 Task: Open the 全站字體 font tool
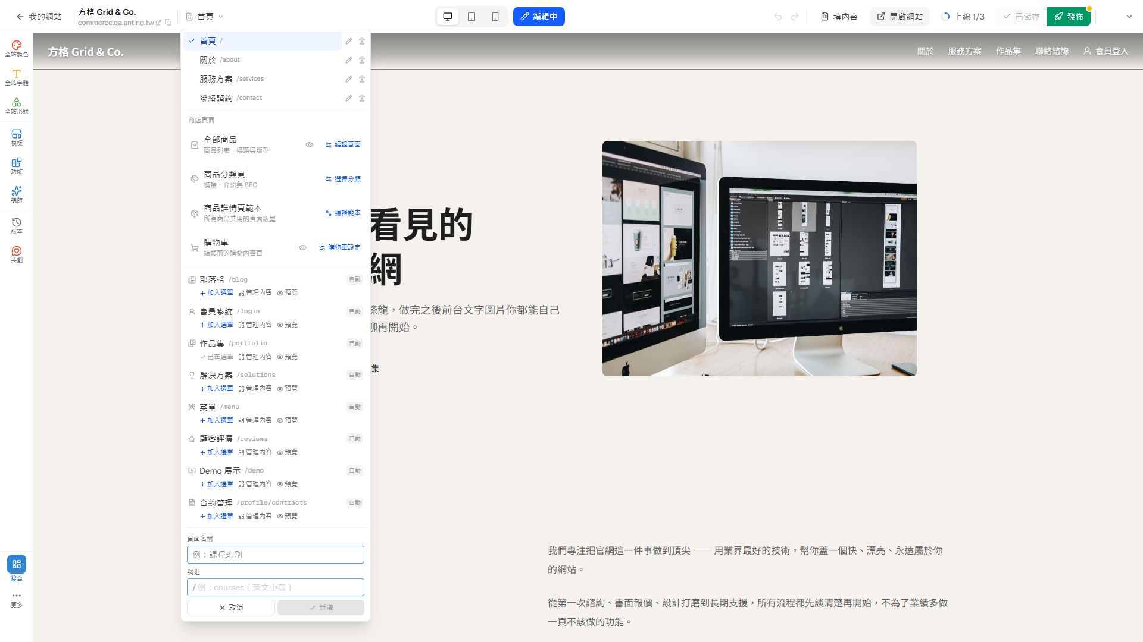(x=17, y=77)
